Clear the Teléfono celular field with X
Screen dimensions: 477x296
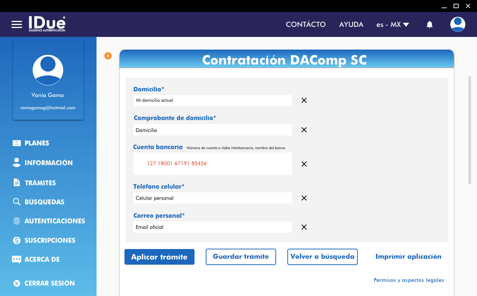tap(304, 198)
